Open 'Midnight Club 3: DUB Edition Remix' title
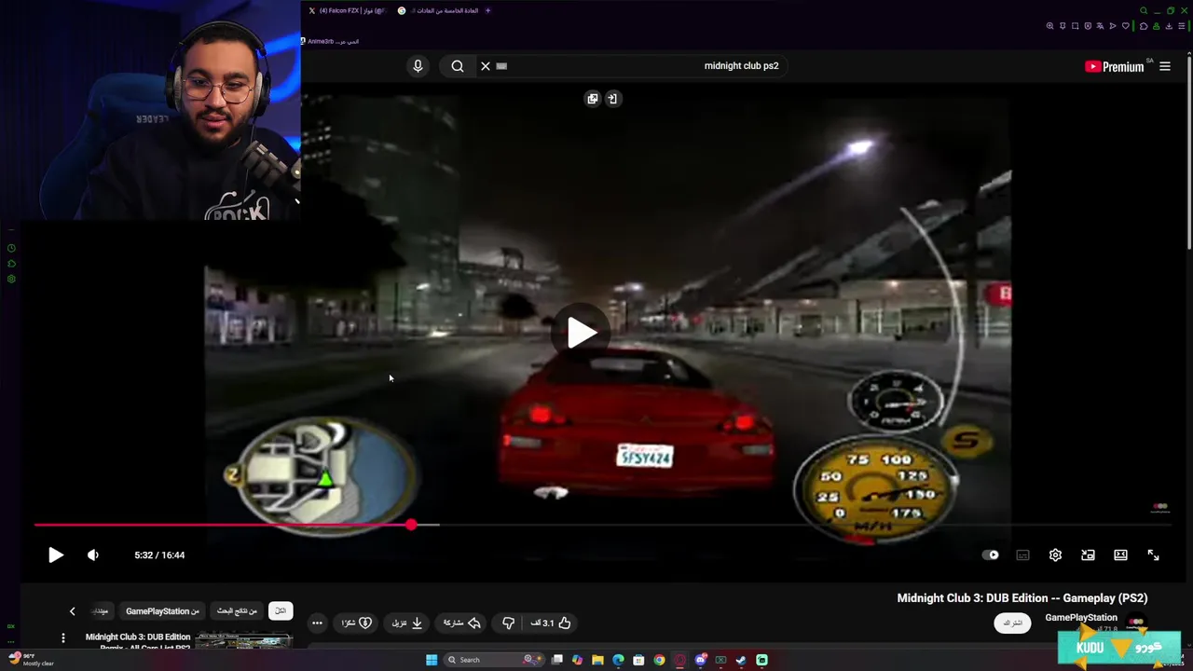Screen dimensions: 1193x671 [138, 641]
